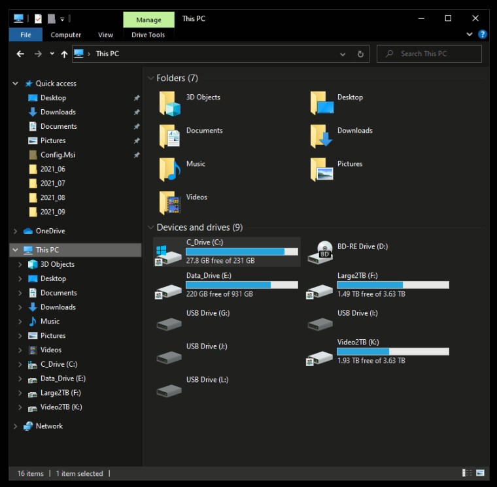
Task: Open the BD-RE Drive (D:) icon
Action: 321,251
